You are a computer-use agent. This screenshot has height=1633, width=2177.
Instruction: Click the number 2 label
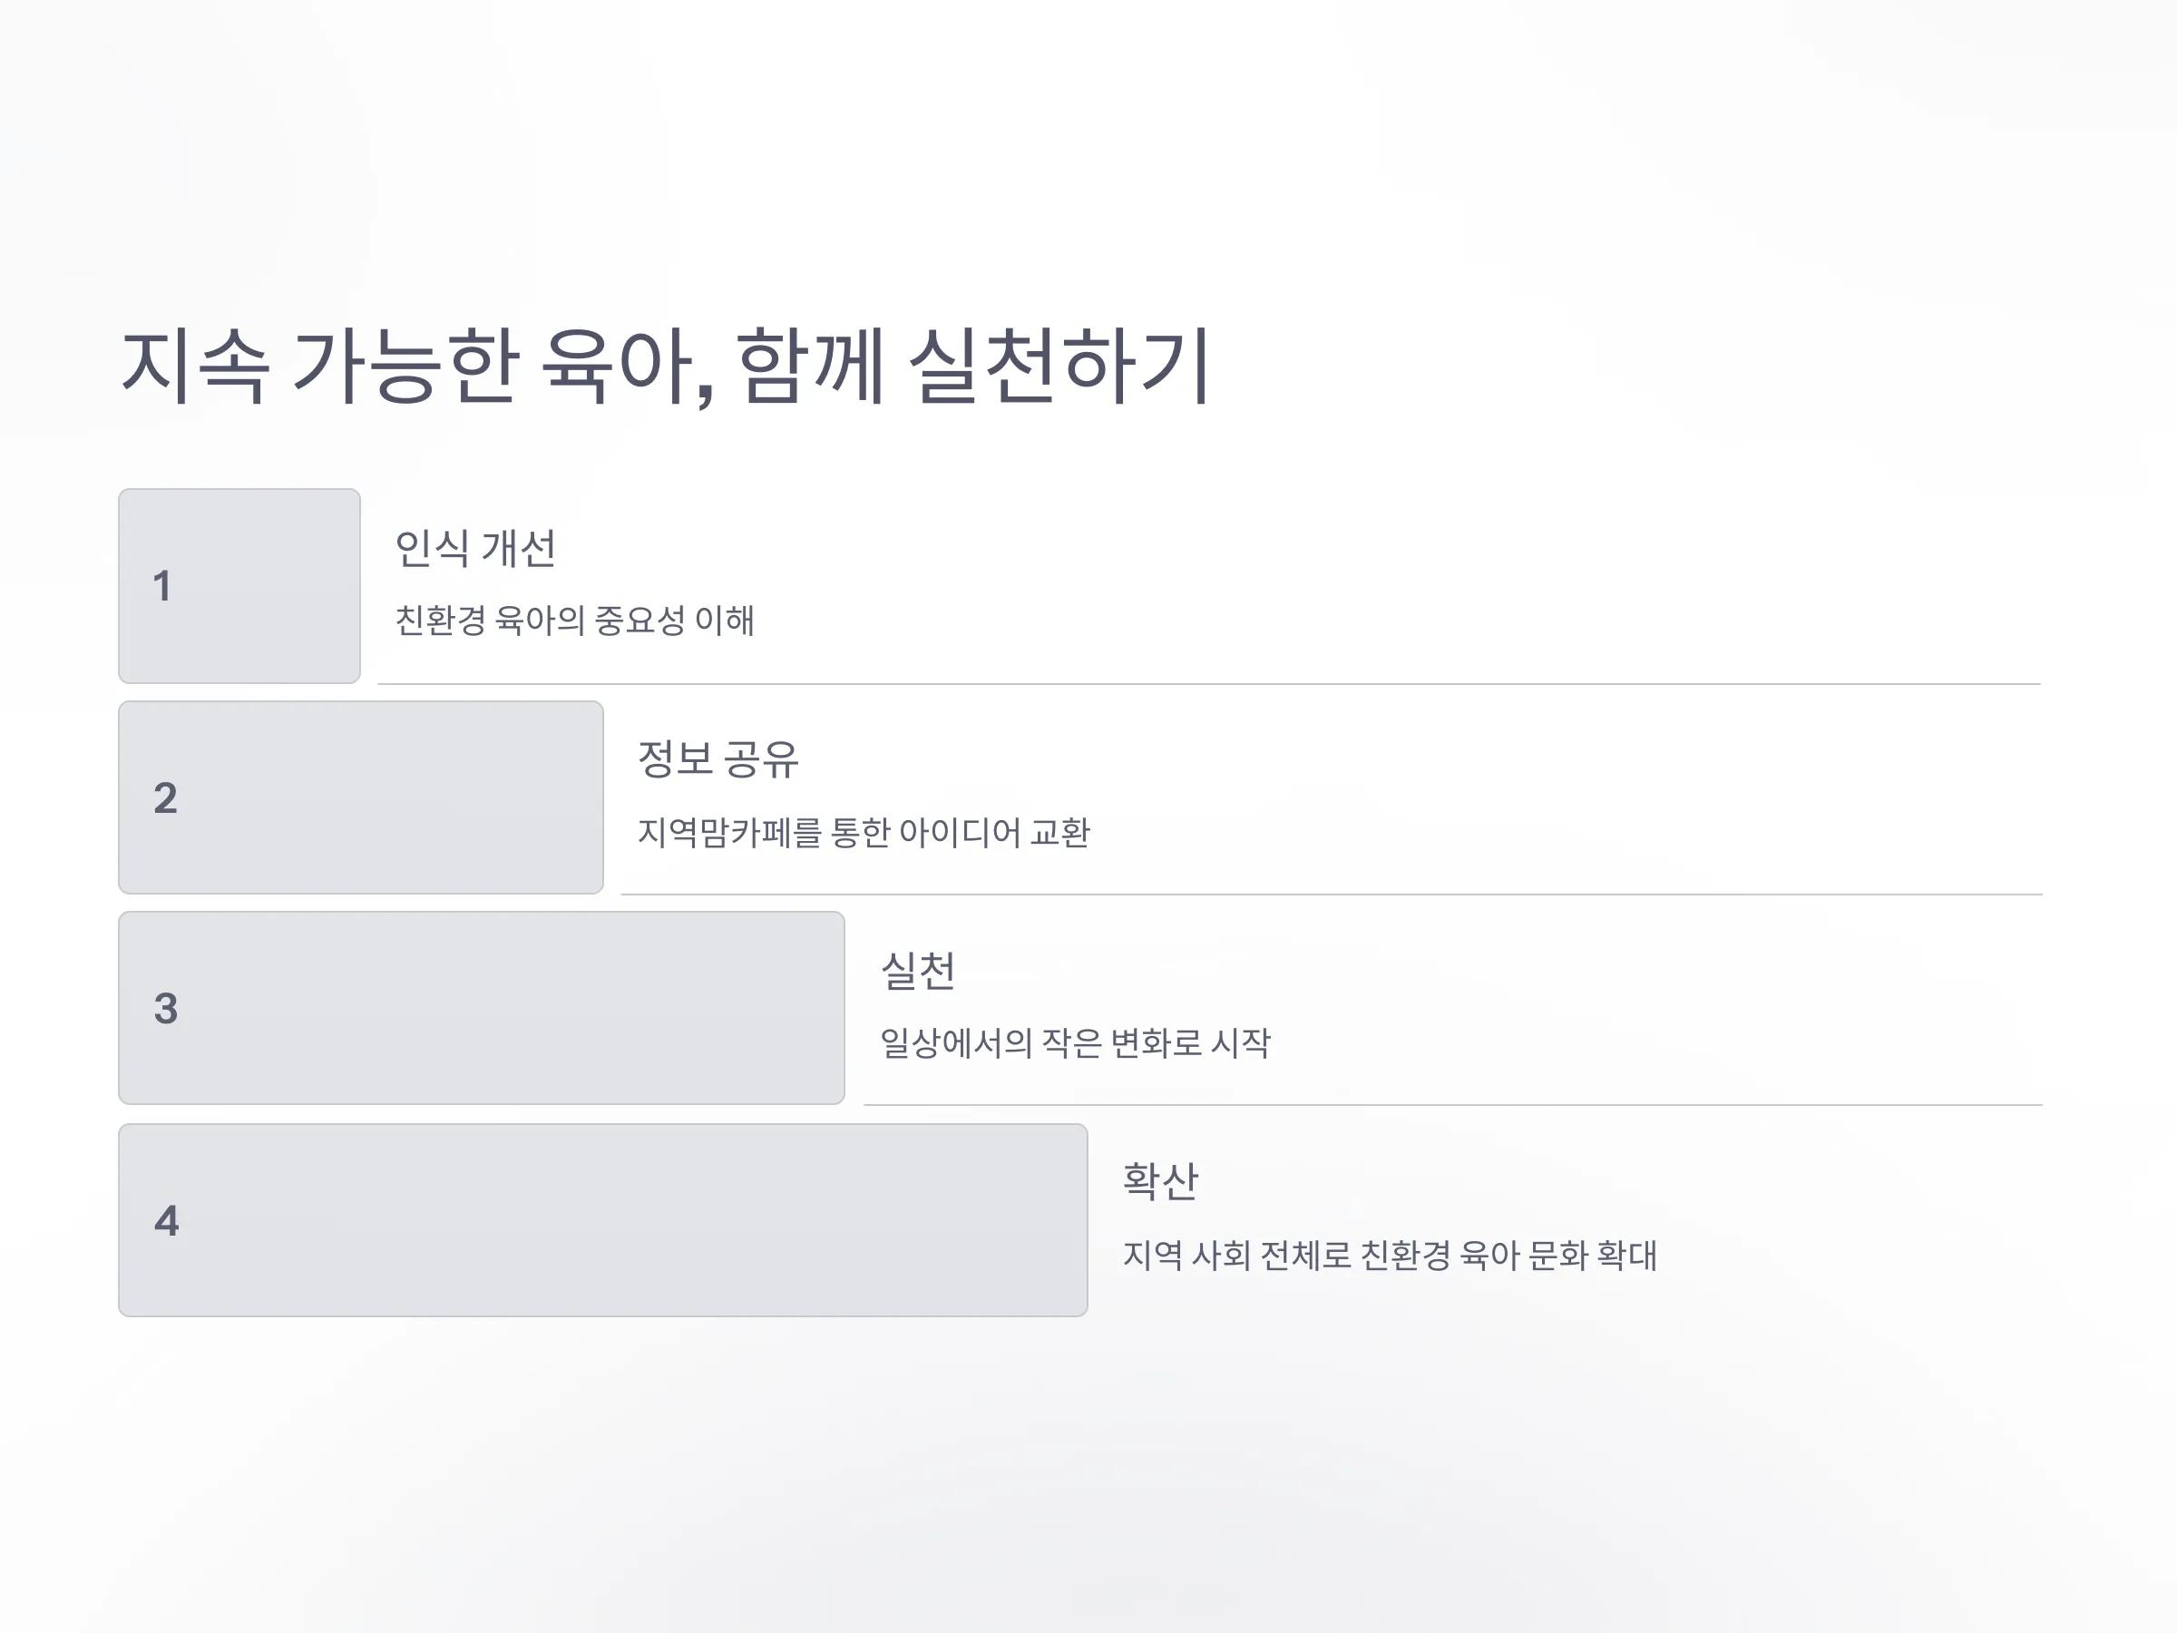click(165, 798)
